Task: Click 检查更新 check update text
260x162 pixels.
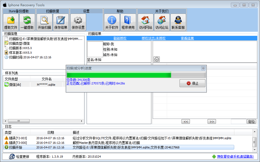Action: click(x=23, y=157)
